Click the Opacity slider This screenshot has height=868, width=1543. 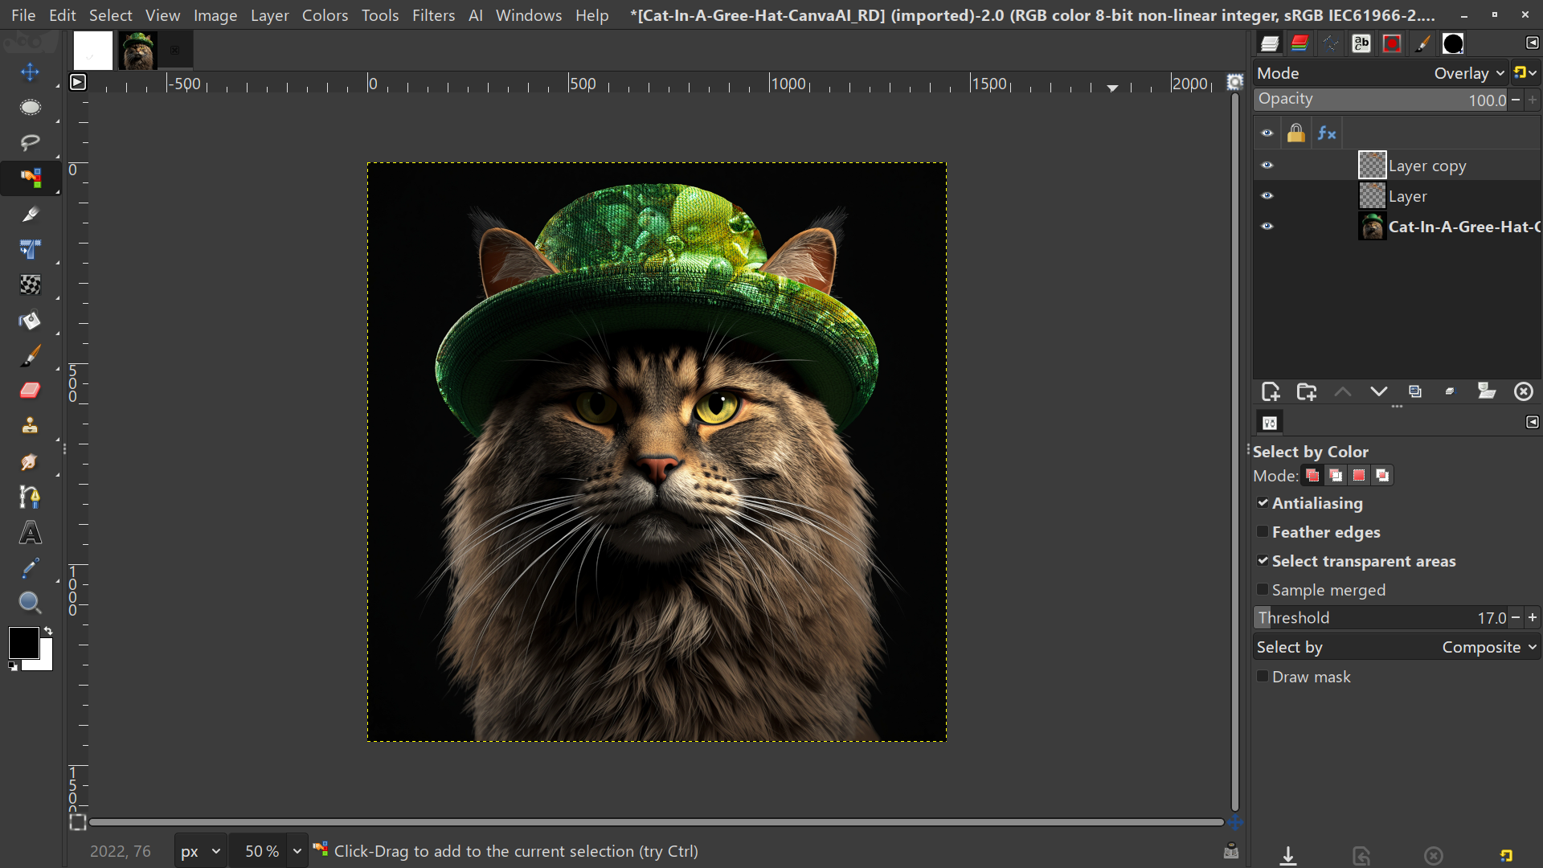click(x=1381, y=99)
